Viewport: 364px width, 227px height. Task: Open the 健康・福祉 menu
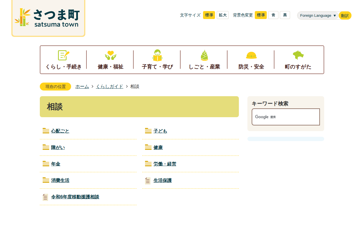tap(111, 60)
